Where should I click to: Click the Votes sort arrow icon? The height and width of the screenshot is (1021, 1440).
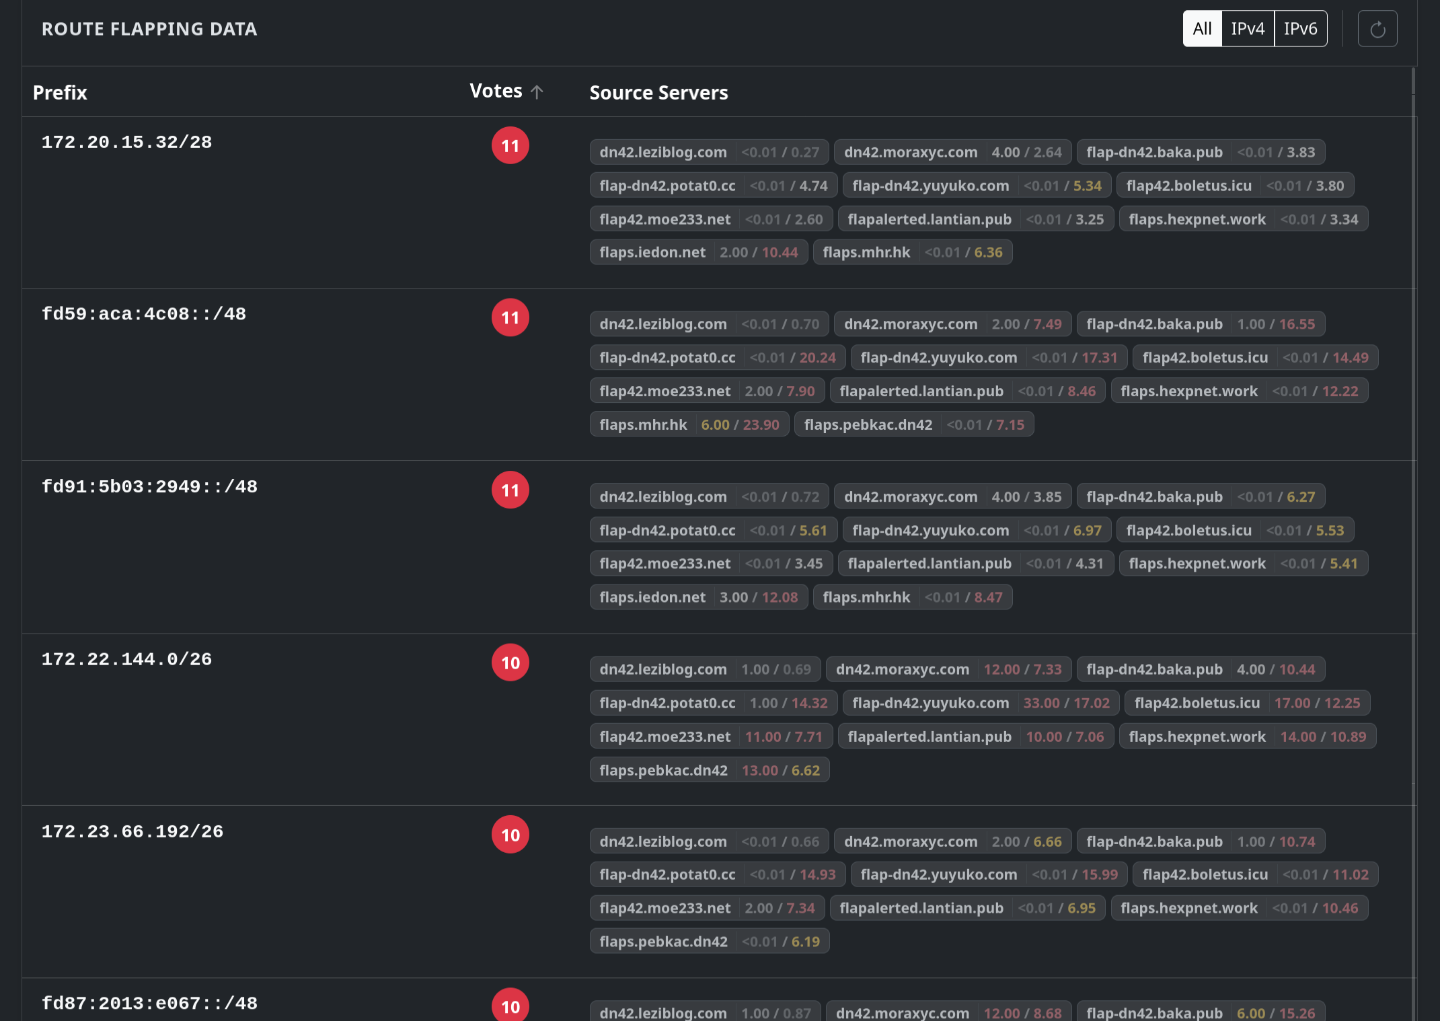tap(537, 92)
